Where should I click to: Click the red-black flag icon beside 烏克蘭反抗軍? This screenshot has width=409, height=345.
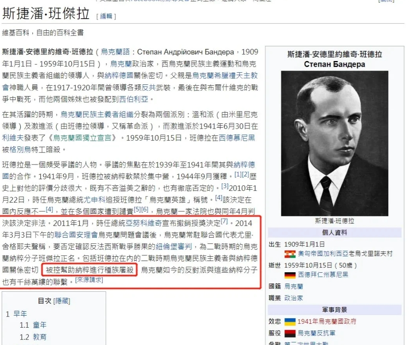[290, 333]
